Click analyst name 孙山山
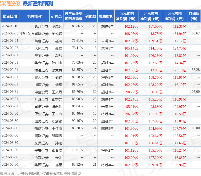This screenshot has width=201, height=176. pos(57,63)
